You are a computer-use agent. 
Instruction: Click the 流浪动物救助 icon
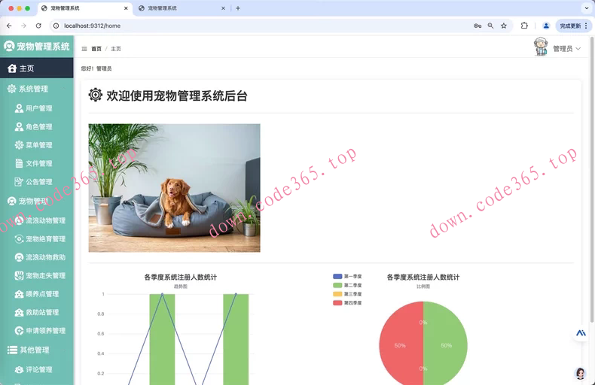pyautogui.click(x=19, y=257)
